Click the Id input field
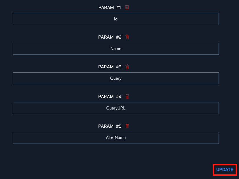Image resolution: width=239 pixels, height=179 pixels. (x=116, y=19)
